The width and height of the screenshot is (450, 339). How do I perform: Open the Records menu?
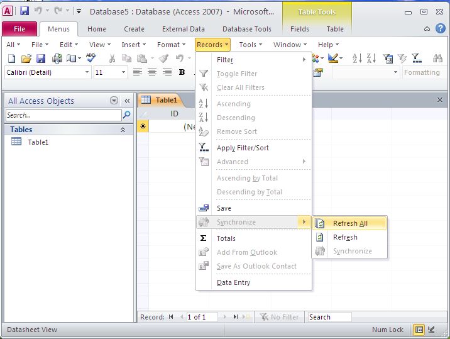(212, 45)
